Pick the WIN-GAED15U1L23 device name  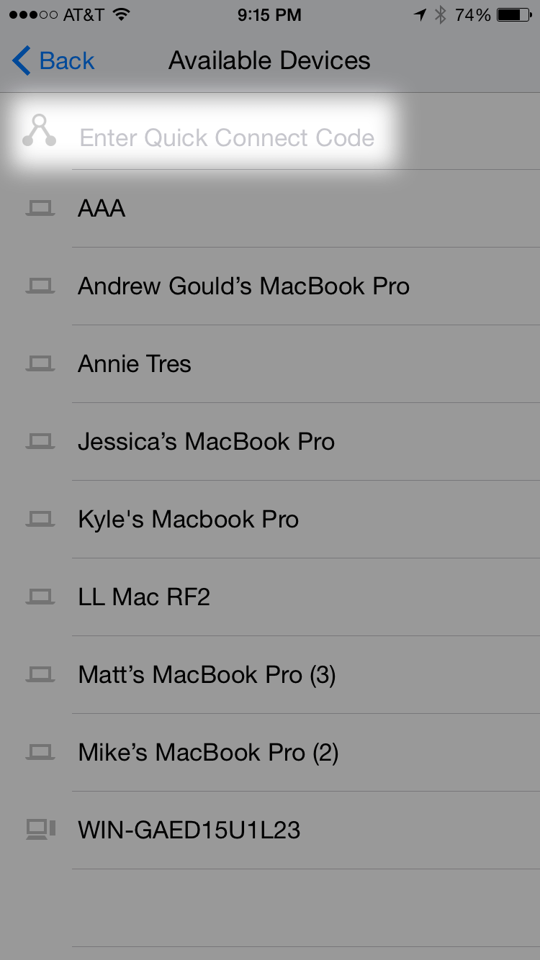(189, 830)
